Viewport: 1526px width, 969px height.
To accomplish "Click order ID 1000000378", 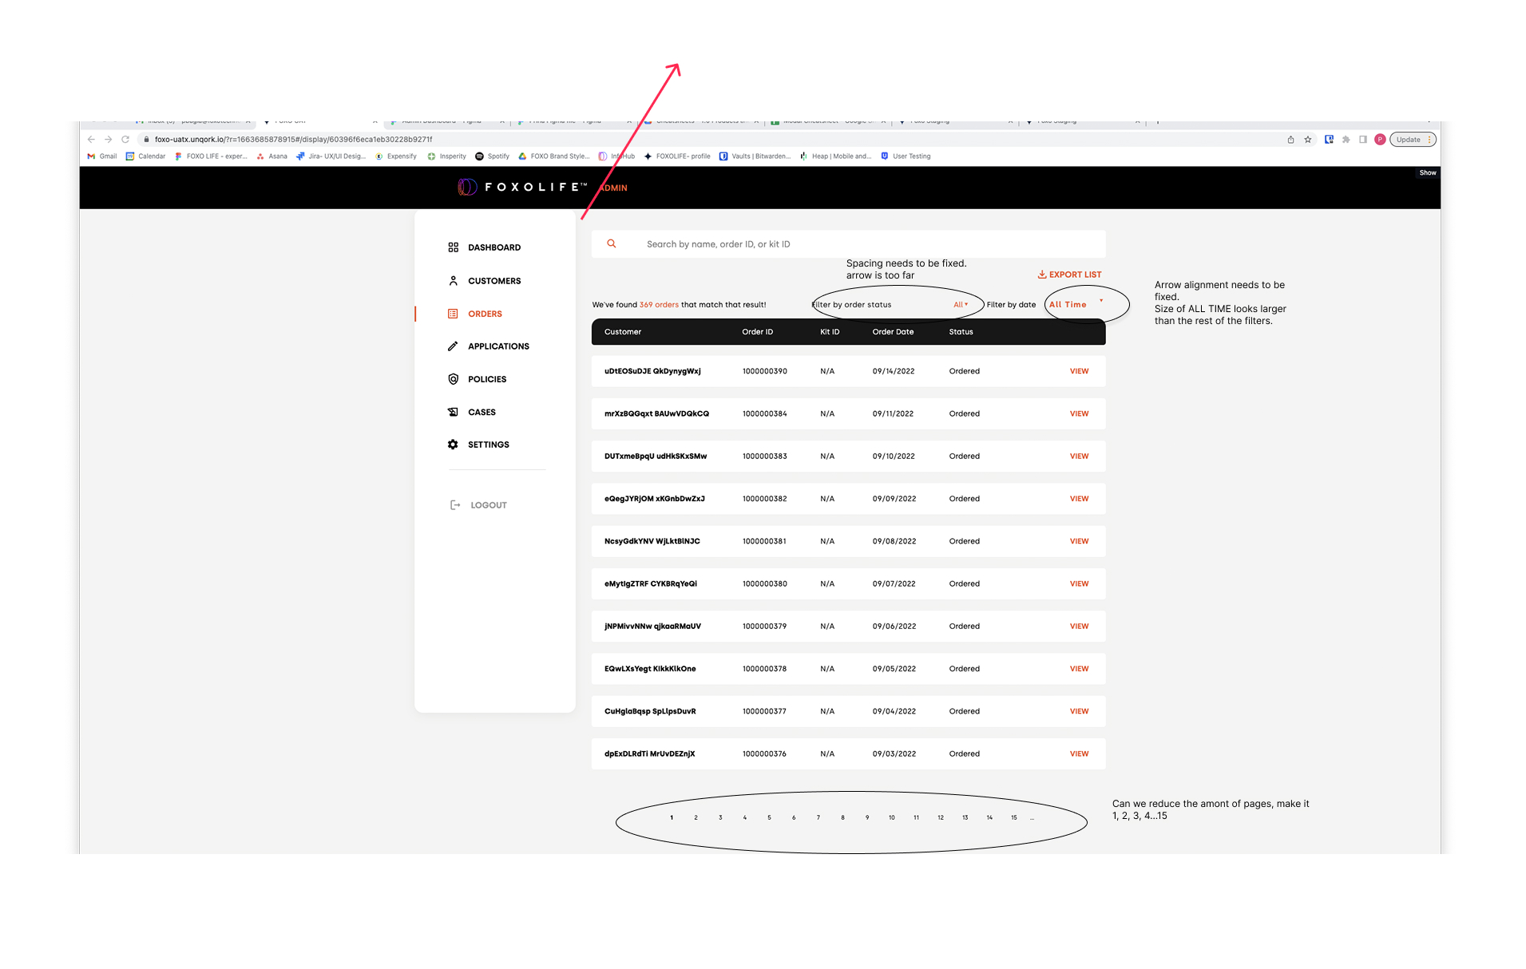I will (764, 669).
